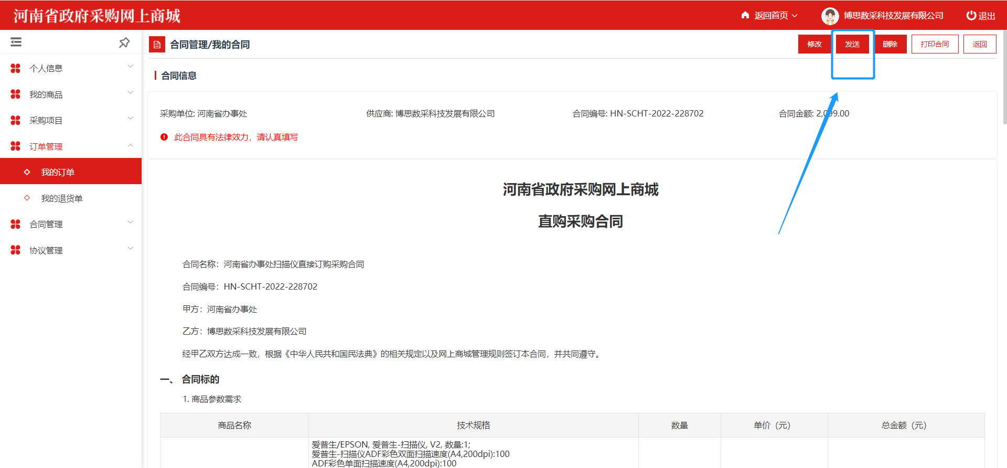Screen dimensions: 1007x468
Task: Click the diamond icon beside 我的订单
Action: (27, 172)
